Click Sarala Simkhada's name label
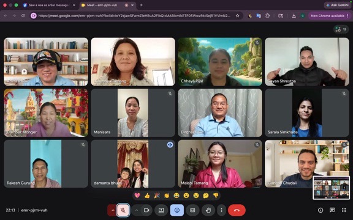 tap(283, 132)
